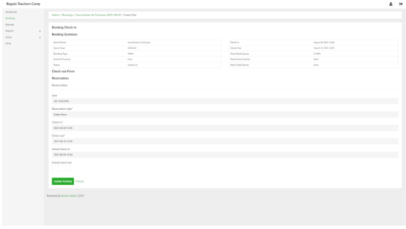Open Dashboard from the sidebar

[x=11, y=12]
